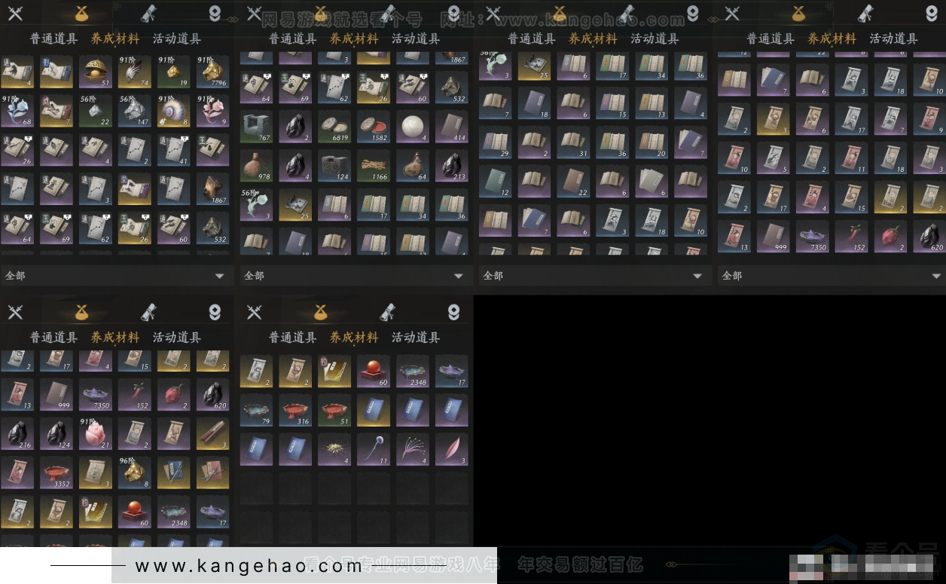
Task: Pick the purple staff item with count 11
Action: [x=374, y=450]
